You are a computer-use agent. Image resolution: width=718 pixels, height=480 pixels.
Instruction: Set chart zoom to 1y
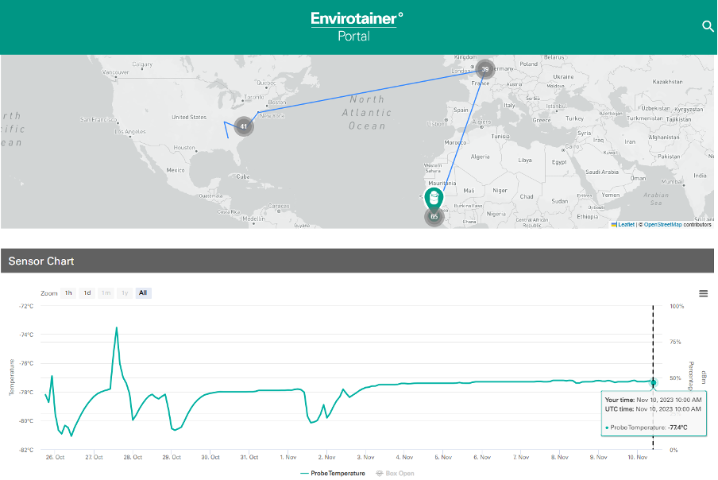click(125, 293)
